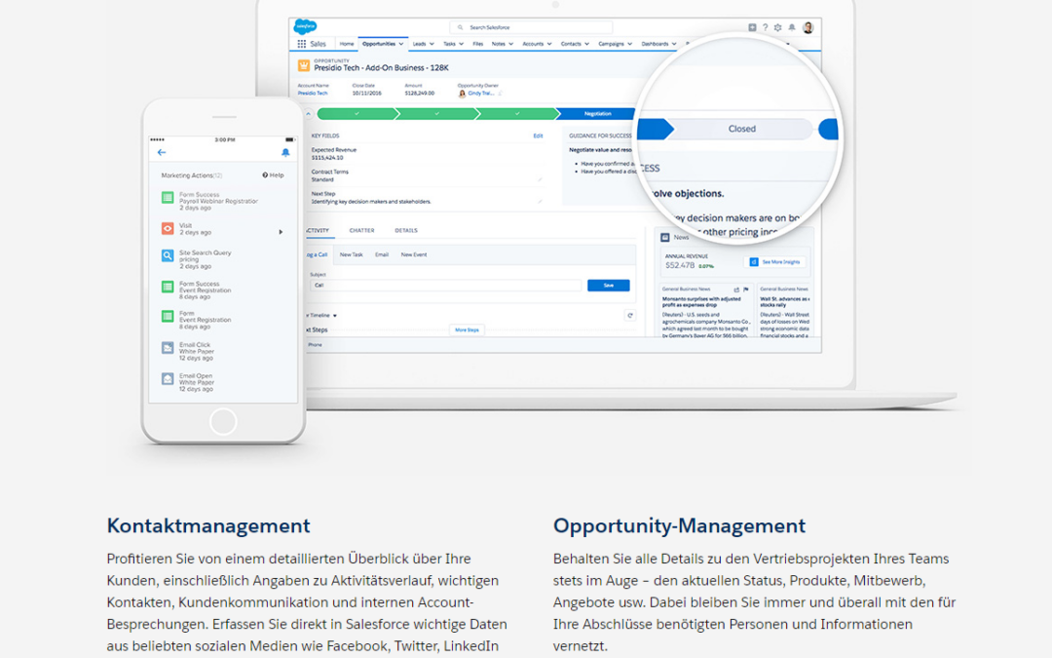Open the setup gear icon
This screenshot has width=1052, height=658.
point(778,27)
